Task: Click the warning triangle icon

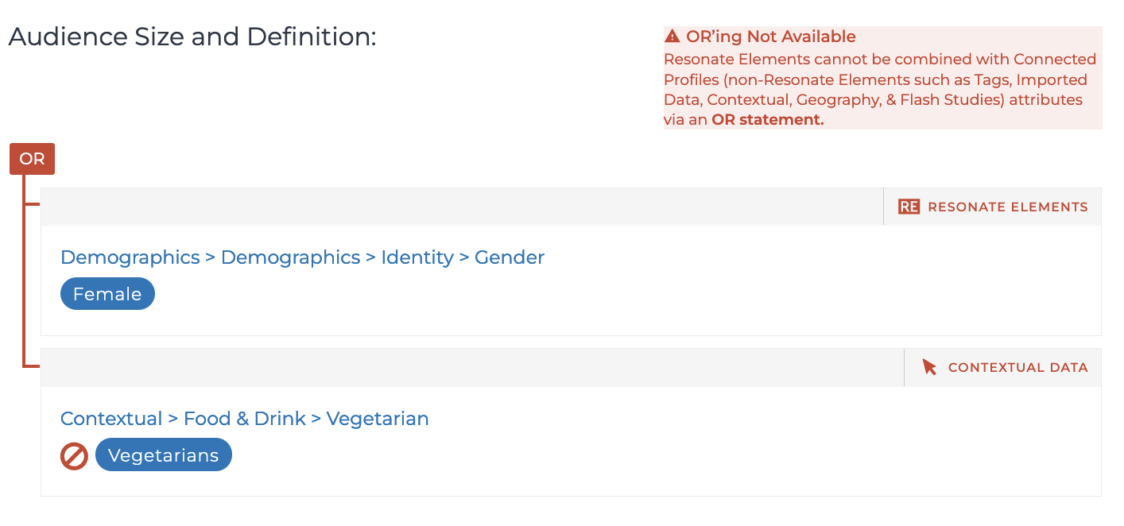Action: click(x=672, y=37)
